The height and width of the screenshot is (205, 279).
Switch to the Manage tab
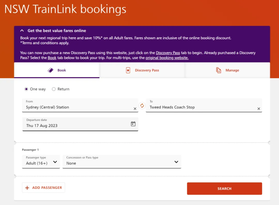click(x=228, y=70)
